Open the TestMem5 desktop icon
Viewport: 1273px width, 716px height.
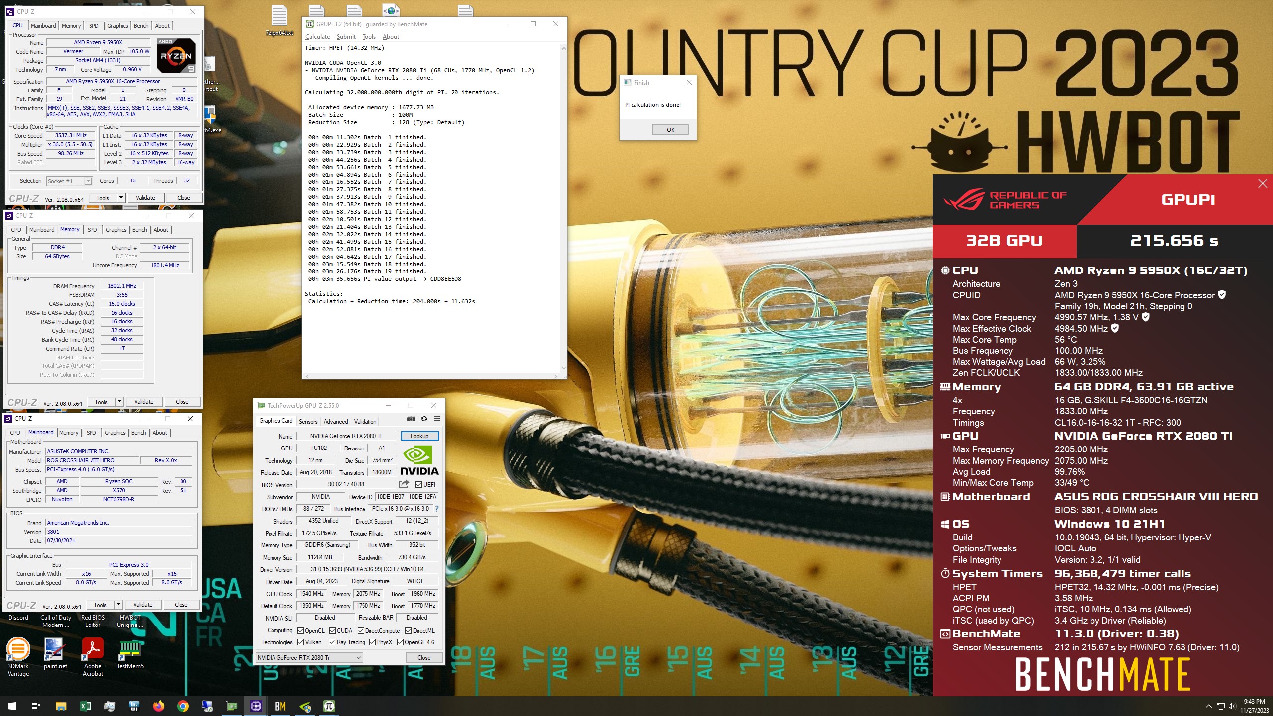tap(130, 654)
